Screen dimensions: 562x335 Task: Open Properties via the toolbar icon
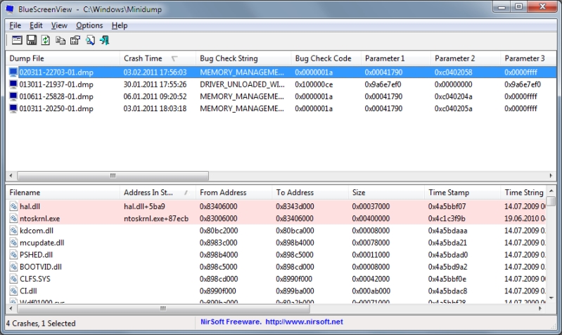[x=75, y=40]
